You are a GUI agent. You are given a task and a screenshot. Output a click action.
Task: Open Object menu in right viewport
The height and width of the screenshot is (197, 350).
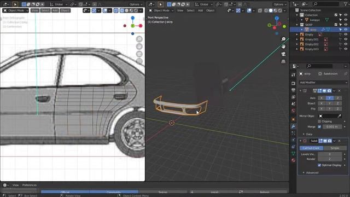[x=210, y=10]
